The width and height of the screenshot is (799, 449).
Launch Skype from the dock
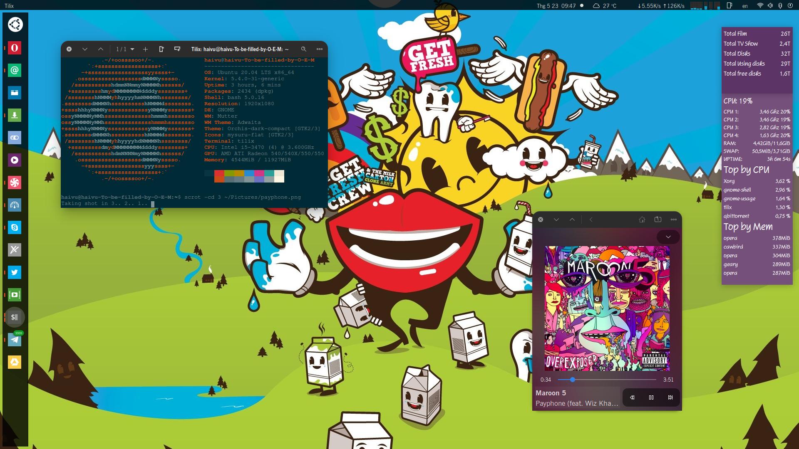pyautogui.click(x=15, y=227)
